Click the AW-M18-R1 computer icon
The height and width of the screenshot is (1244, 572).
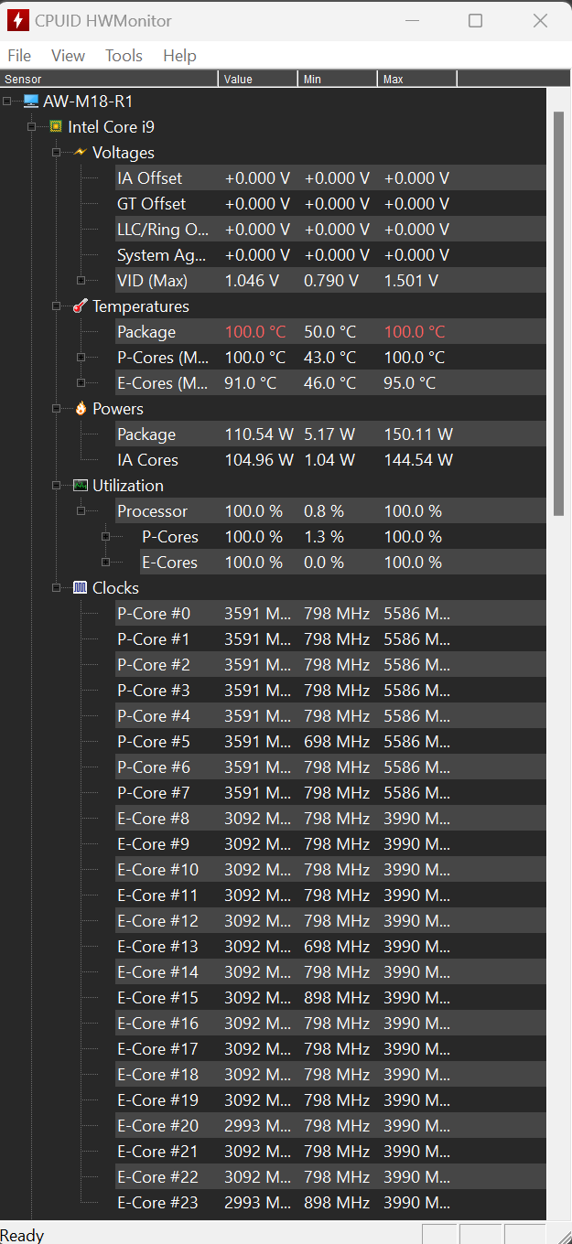point(31,102)
